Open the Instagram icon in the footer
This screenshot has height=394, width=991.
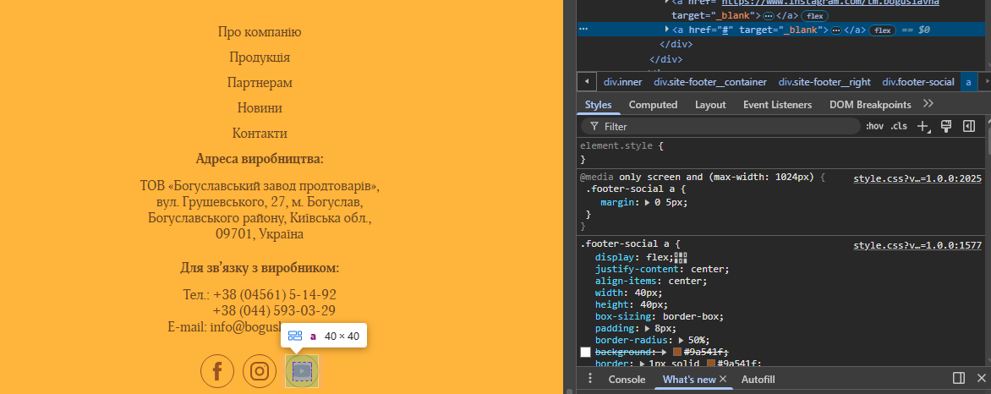260,370
